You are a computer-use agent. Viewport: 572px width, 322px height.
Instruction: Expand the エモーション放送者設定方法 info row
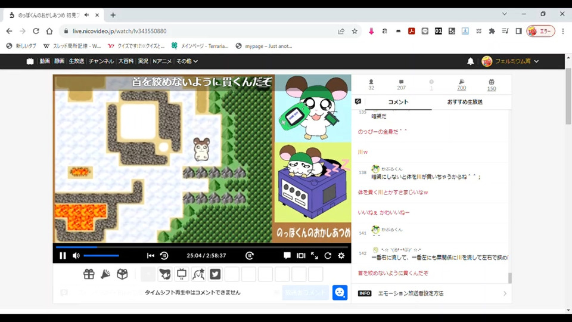point(431,293)
